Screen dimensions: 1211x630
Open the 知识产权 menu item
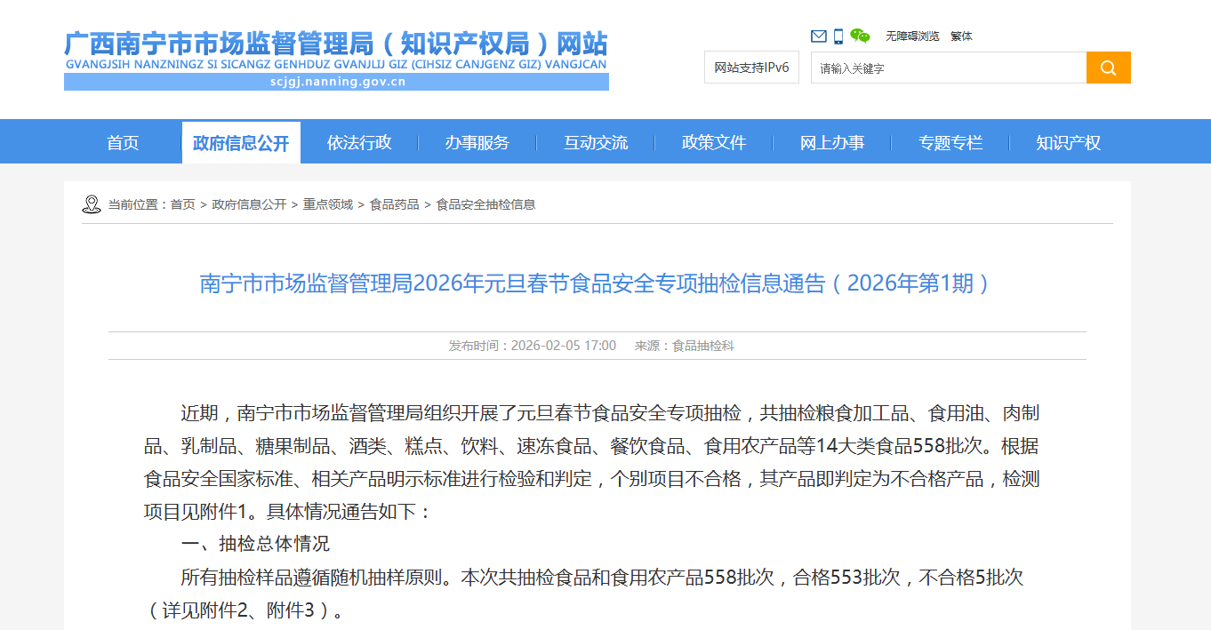1068,142
